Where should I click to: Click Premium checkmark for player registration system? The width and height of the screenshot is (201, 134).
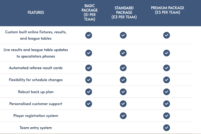point(166,116)
